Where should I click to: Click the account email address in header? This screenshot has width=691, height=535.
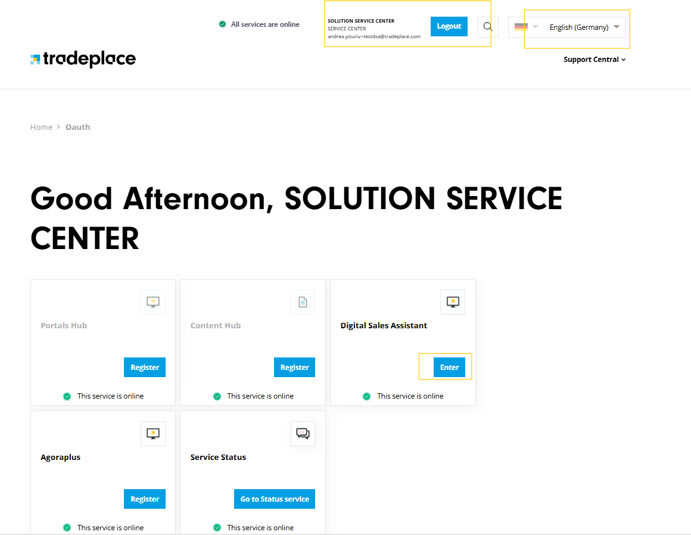coord(374,36)
